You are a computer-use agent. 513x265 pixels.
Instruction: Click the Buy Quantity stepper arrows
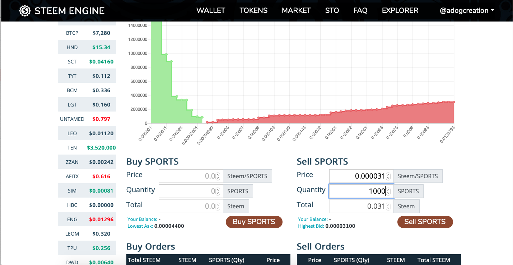(x=218, y=191)
